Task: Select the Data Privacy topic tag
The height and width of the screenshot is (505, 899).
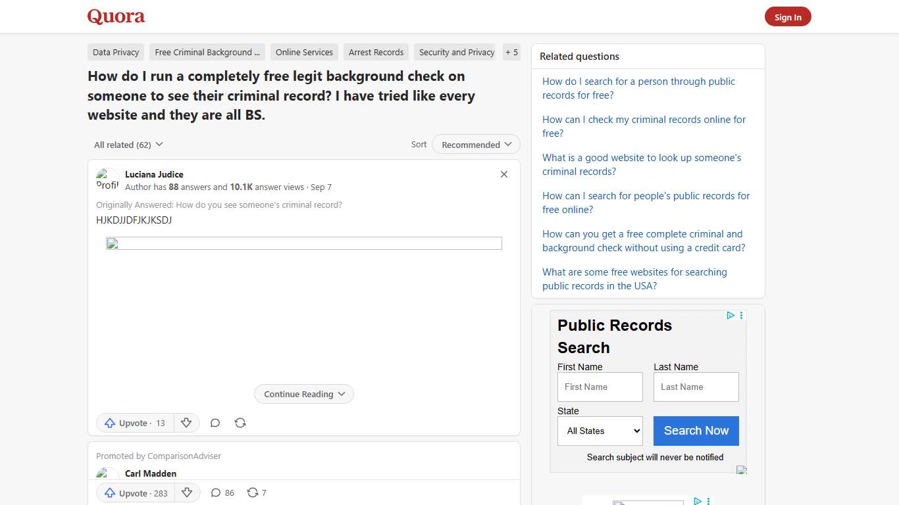Action: click(x=115, y=52)
